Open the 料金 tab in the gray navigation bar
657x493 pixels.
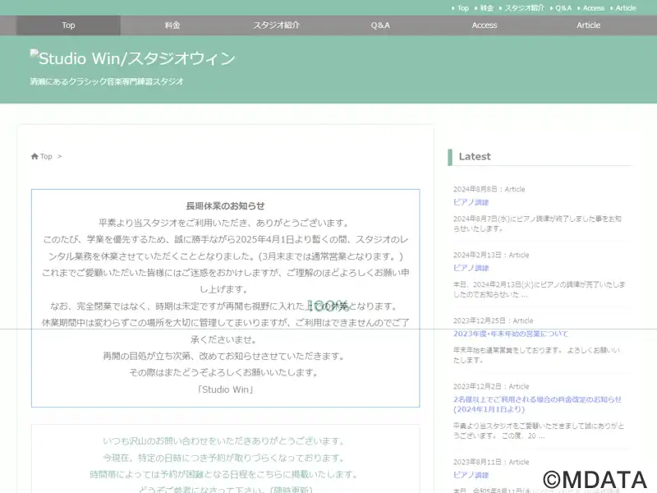click(172, 25)
